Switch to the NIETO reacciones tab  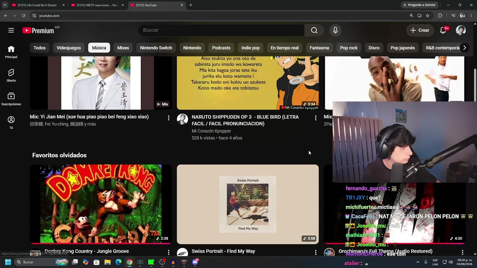(98, 5)
